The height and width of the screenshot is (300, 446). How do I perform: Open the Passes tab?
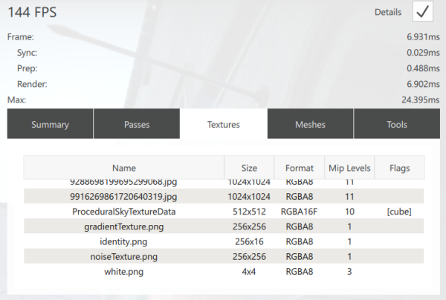136,124
